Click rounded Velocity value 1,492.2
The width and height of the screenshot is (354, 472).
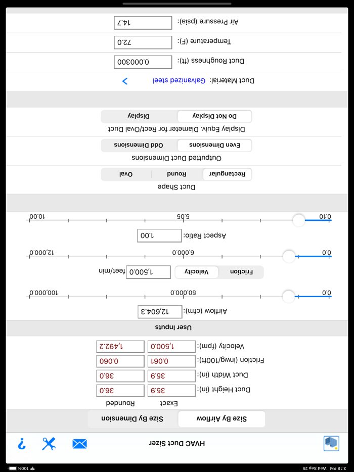(x=120, y=347)
